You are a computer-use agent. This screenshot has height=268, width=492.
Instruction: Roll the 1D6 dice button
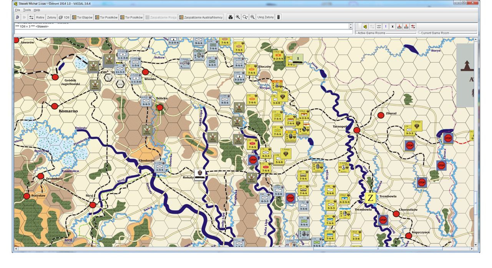(64, 17)
